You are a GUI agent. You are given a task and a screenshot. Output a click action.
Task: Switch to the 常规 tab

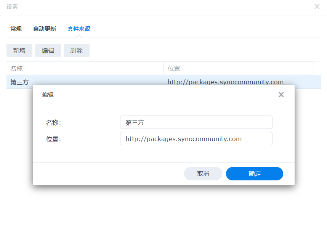(x=16, y=29)
